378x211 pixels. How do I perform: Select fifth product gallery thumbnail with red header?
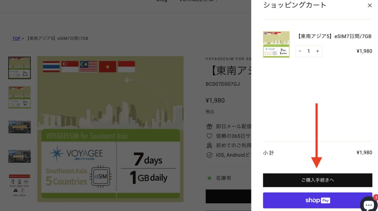pyautogui.click(x=20, y=185)
